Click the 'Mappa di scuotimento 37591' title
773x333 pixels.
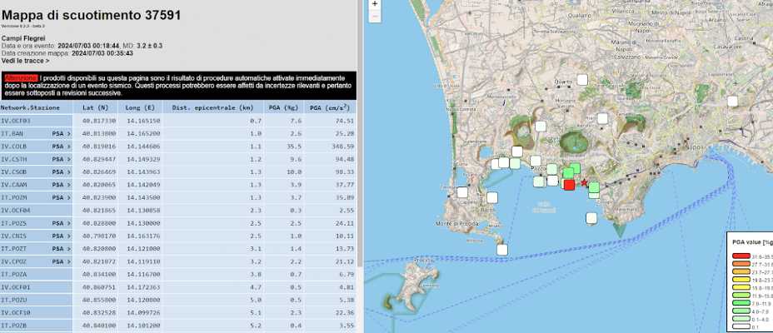point(91,15)
